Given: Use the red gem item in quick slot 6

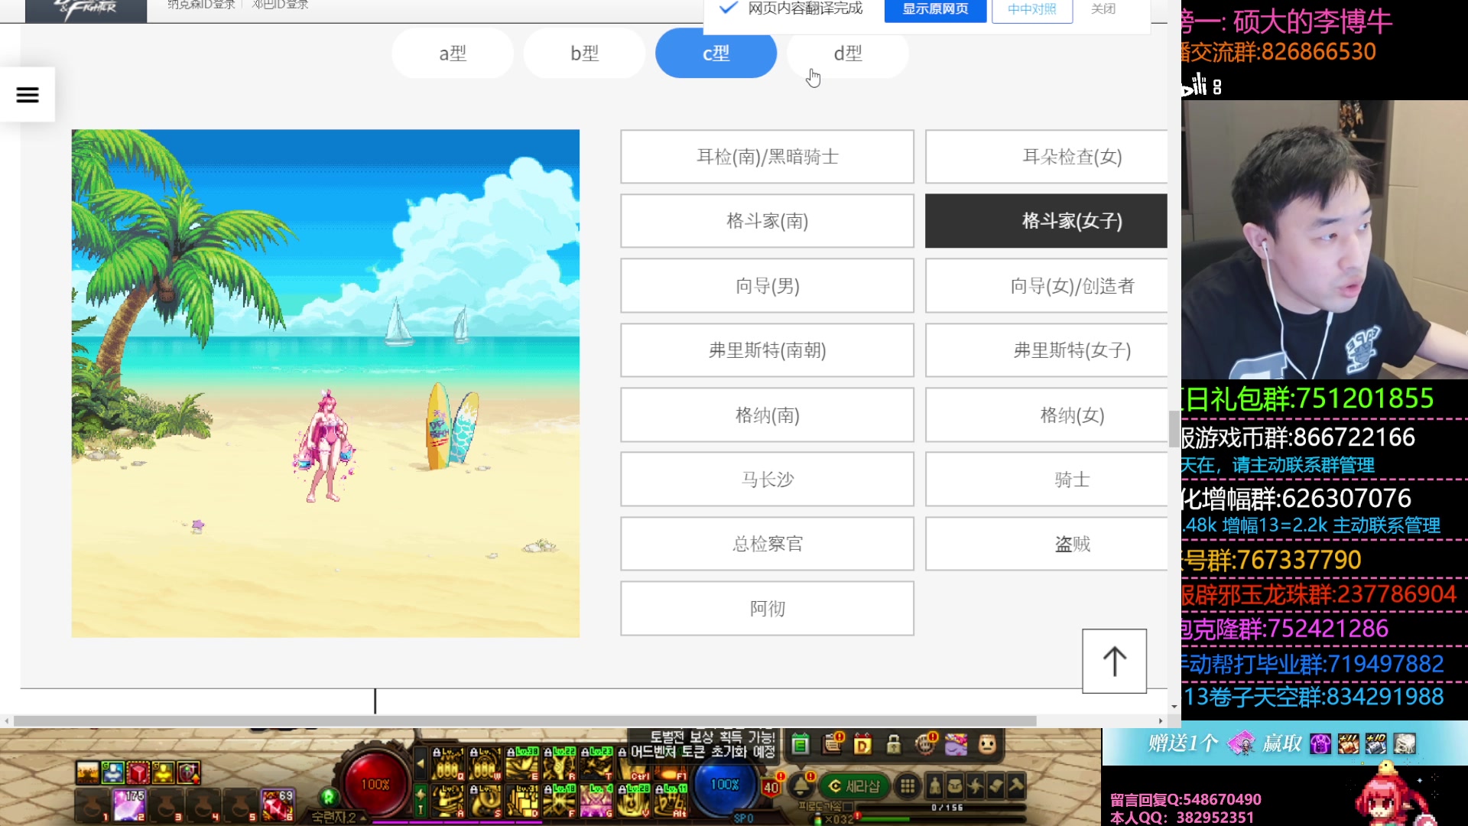Looking at the screenshot, I should (277, 805).
